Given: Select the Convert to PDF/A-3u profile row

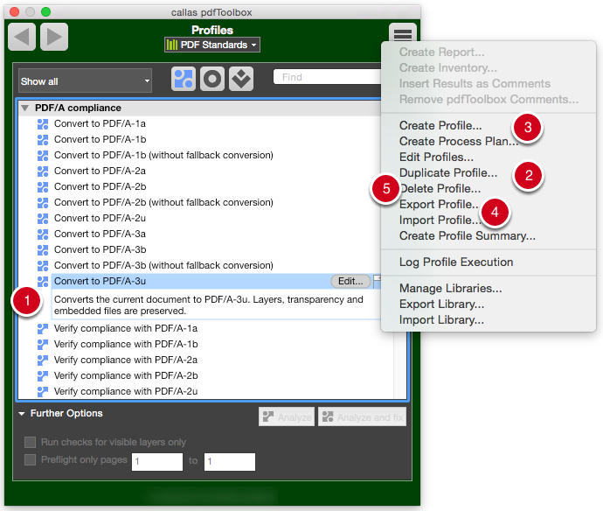Looking at the screenshot, I should [216, 282].
